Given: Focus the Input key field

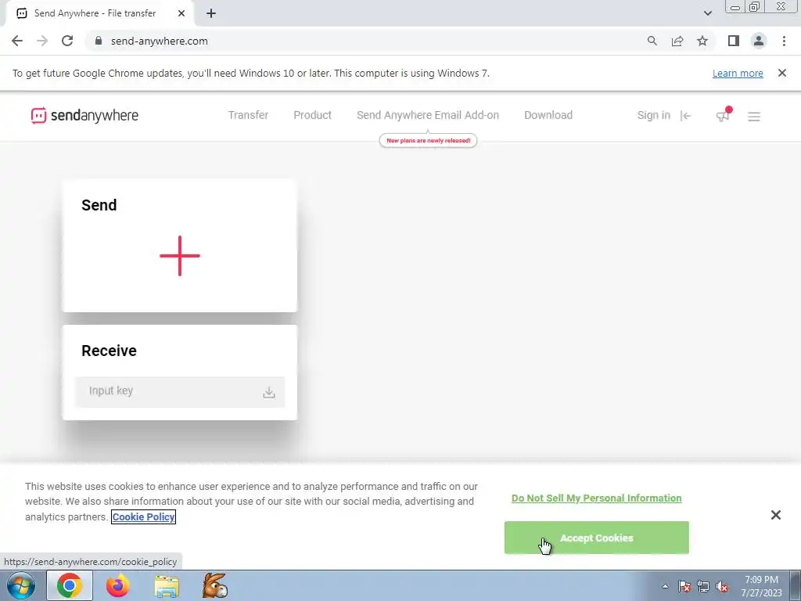Looking at the screenshot, I should click(x=180, y=392).
